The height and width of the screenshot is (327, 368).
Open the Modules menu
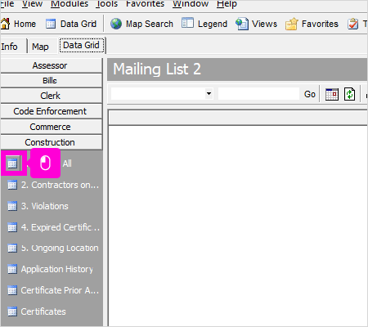tap(70, 4)
